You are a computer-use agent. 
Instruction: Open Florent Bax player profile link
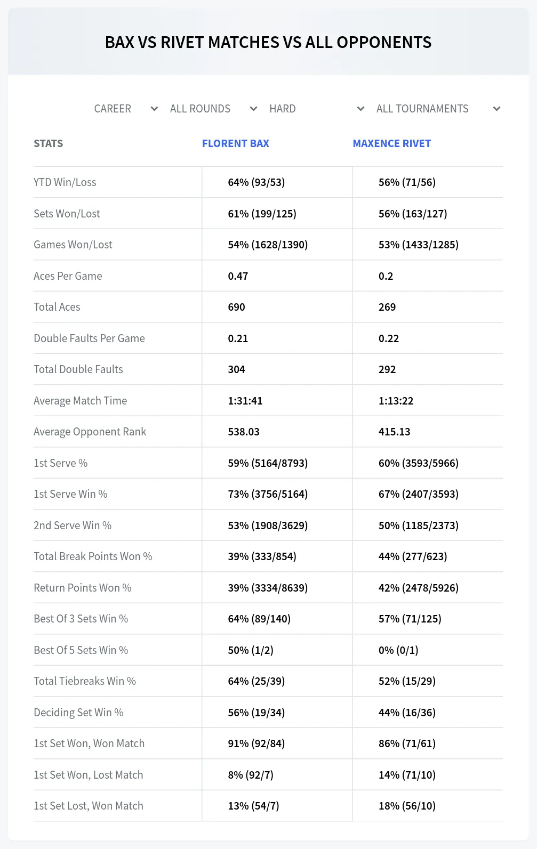(235, 143)
